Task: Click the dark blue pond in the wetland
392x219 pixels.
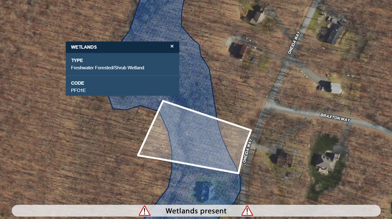Action: pyautogui.click(x=203, y=191)
